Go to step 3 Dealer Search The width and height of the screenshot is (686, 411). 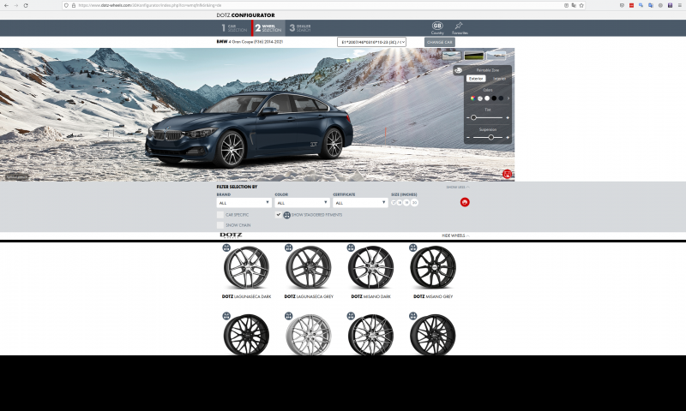coord(300,28)
